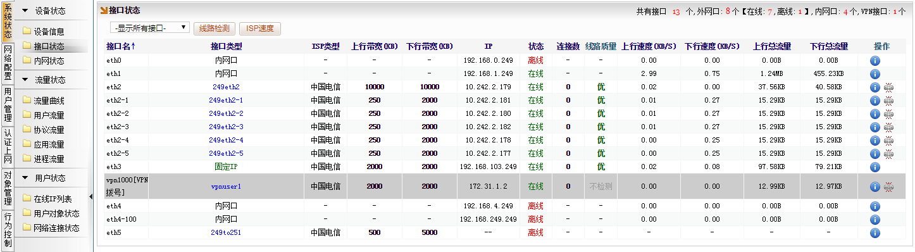Open the 249eth2-1 interface link
This screenshot has height=252, width=915.
[x=226, y=100]
